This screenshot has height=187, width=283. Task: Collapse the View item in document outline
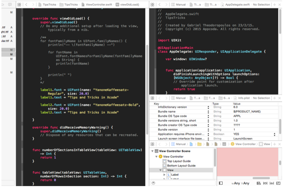(160, 171)
